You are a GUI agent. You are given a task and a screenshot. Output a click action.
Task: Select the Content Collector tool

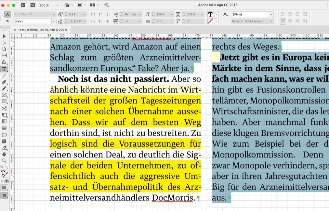pyautogui.click(x=4, y=62)
